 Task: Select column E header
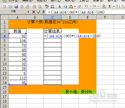click(87, 17)
